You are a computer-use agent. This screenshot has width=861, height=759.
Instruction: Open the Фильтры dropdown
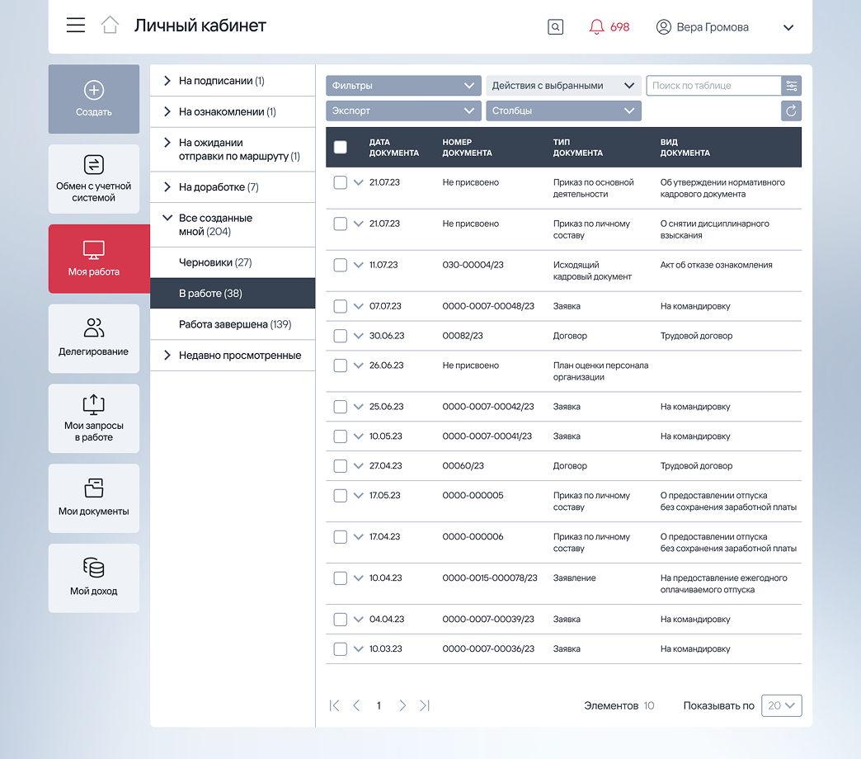pyautogui.click(x=403, y=86)
